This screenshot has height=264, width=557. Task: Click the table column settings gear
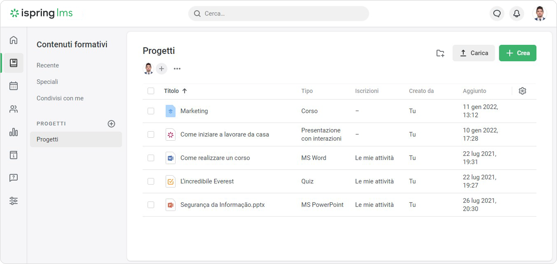point(522,91)
